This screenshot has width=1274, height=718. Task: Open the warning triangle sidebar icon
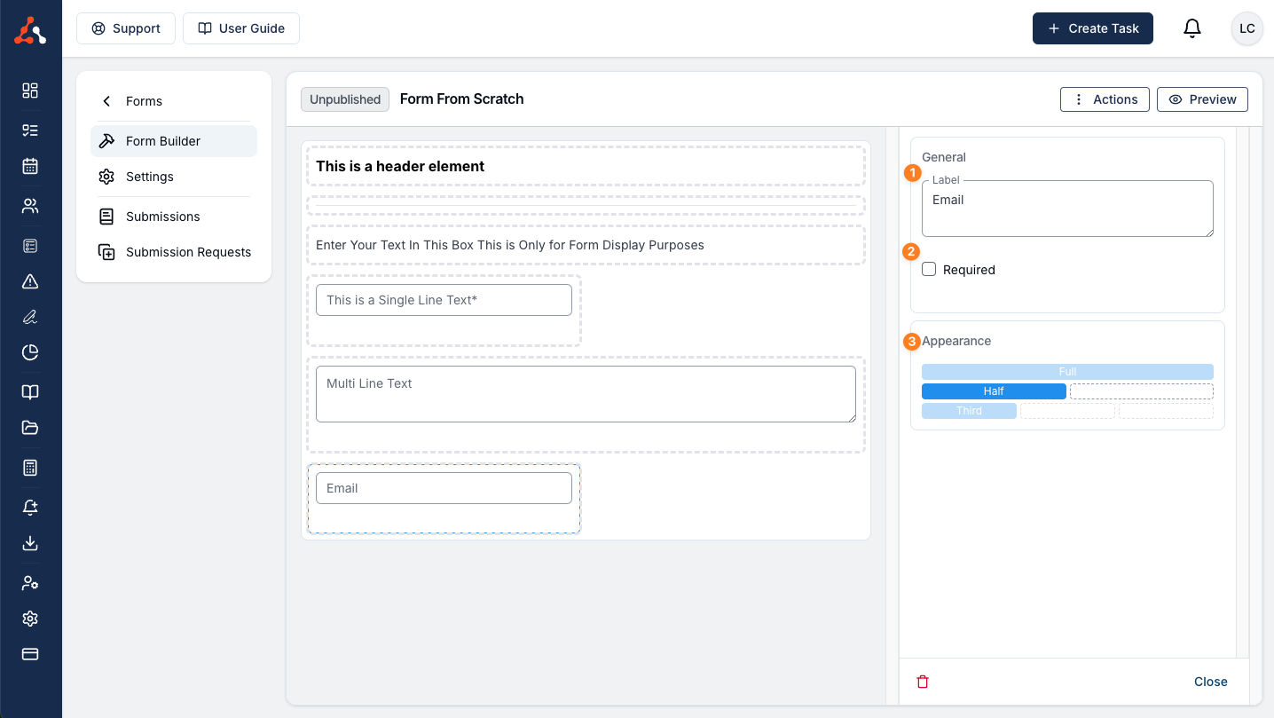point(30,281)
